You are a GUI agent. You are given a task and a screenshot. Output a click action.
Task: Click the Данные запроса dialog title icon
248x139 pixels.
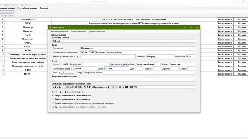pyautogui.click(x=50, y=27)
